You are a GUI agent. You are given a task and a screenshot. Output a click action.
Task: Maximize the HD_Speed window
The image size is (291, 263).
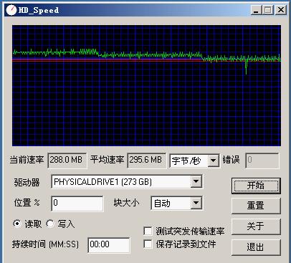[268, 10]
